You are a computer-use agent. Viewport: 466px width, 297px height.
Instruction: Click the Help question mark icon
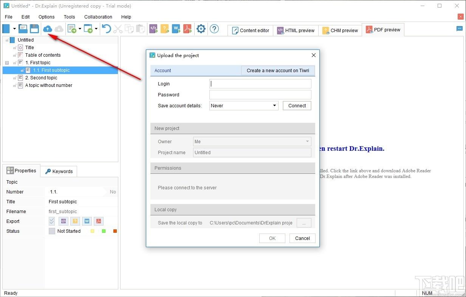214,29
